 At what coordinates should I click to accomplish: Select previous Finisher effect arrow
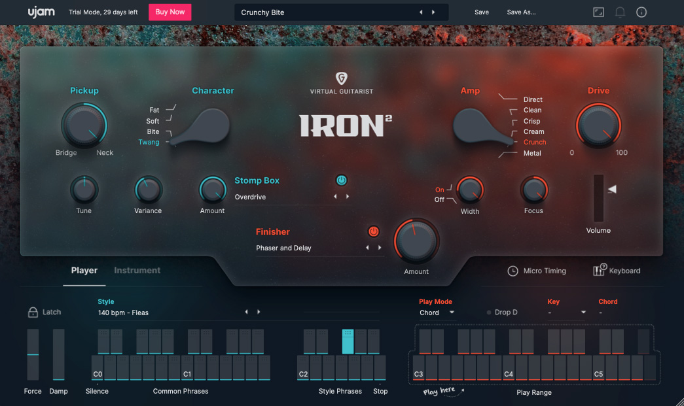click(367, 247)
